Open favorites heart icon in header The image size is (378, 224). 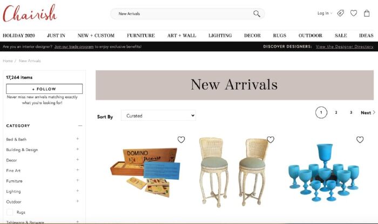[x=354, y=13]
